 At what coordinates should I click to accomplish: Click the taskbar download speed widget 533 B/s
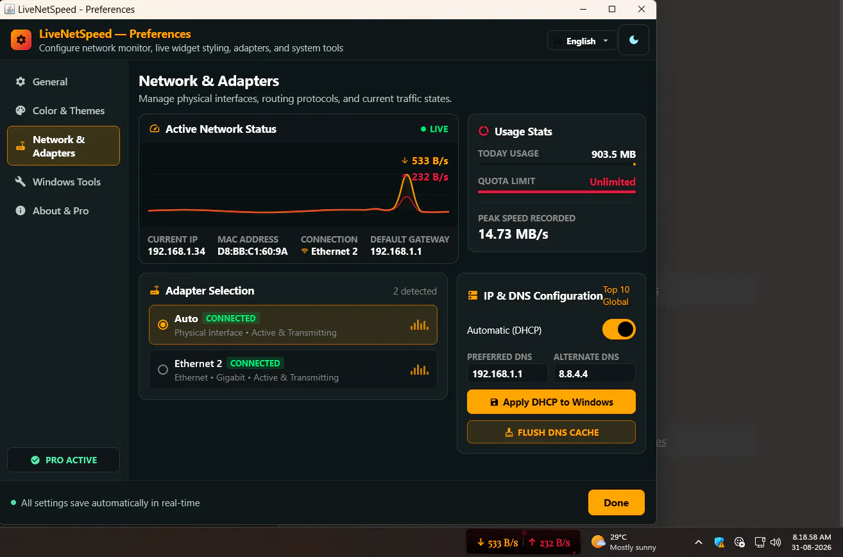coord(497,543)
